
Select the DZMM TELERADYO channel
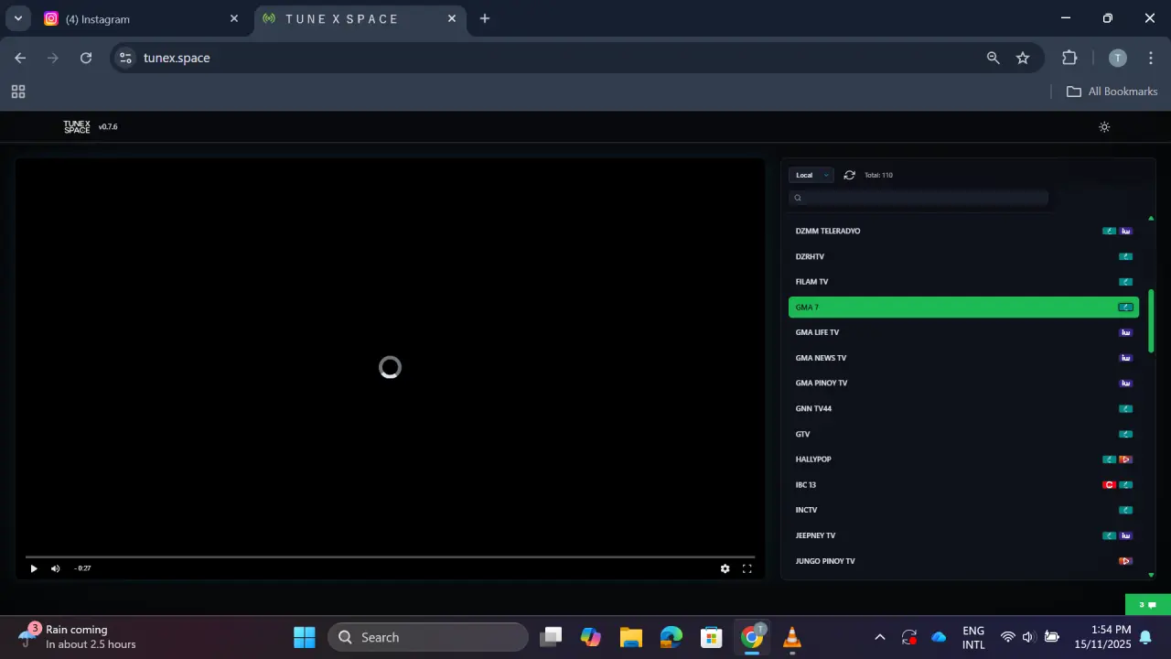(x=963, y=231)
